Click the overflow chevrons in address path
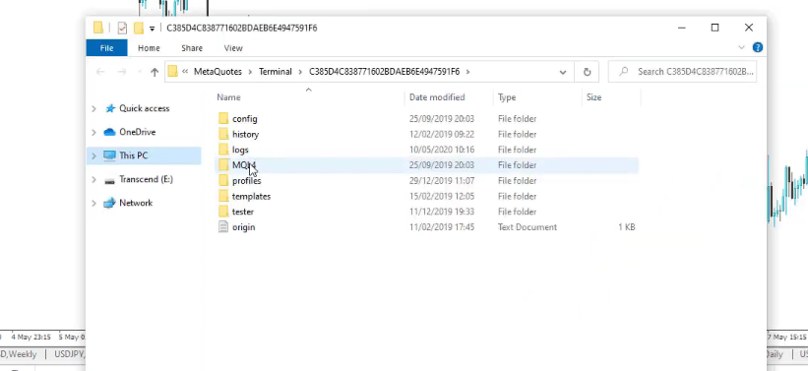The height and width of the screenshot is (371, 808). pyautogui.click(x=184, y=72)
